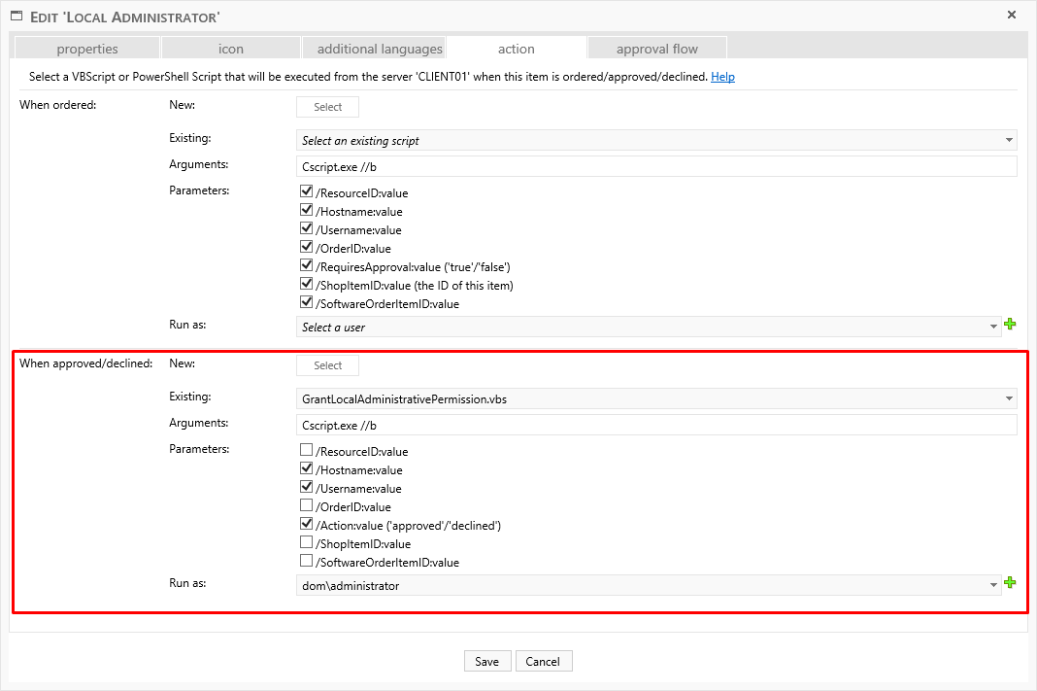
Task: Click green plus next to dom\administrator
Action: (x=1010, y=583)
